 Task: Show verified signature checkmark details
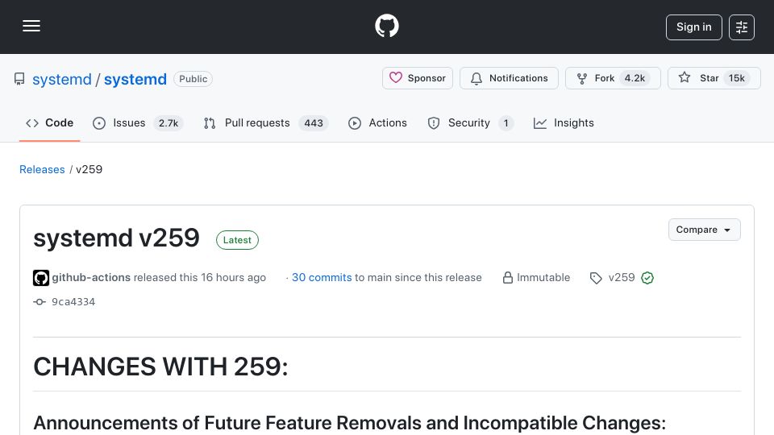(x=647, y=278)
